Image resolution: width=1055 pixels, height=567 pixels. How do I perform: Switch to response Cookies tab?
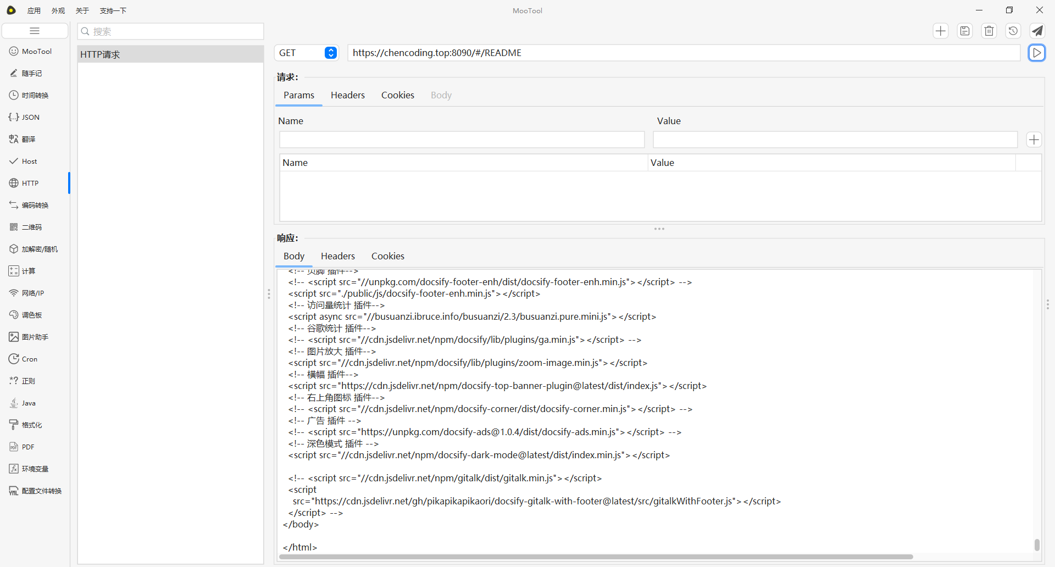click(387, 256)
